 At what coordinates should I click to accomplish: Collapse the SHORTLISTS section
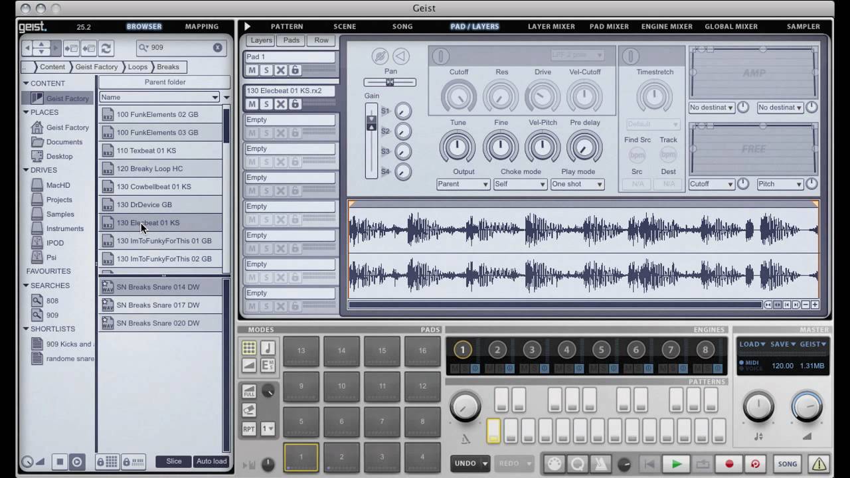pos(26,329)
